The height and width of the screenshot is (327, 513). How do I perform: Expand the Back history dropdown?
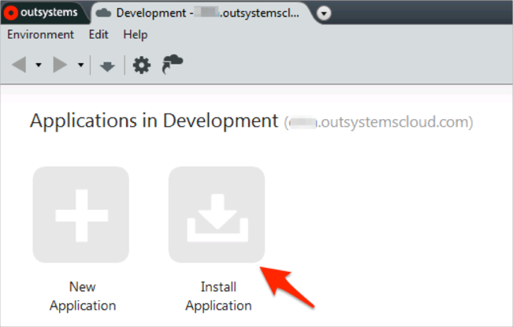[39, 65]
